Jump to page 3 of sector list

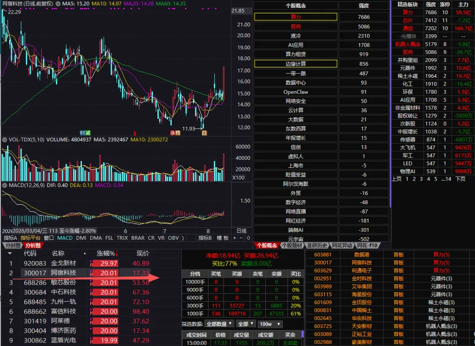[x=421, y=179]
